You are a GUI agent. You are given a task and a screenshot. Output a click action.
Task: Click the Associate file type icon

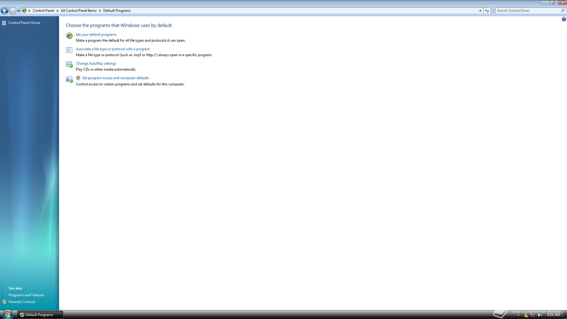coord(69,50)
